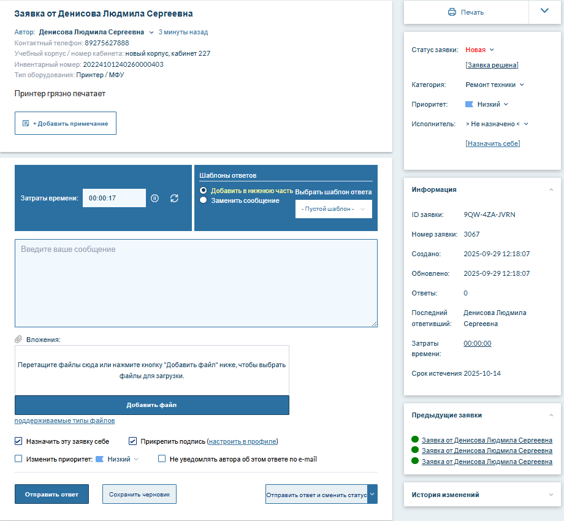The image size is (564, 521).
Task: Reset the time spent timer
Action: pos(174,198)
